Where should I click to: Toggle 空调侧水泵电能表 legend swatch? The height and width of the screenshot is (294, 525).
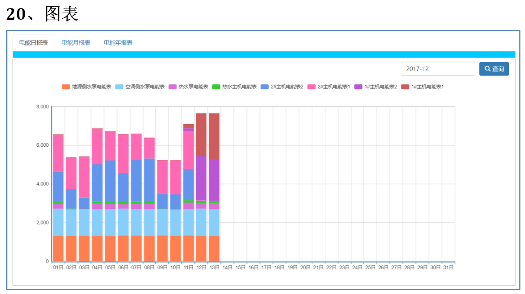point(119,87)
